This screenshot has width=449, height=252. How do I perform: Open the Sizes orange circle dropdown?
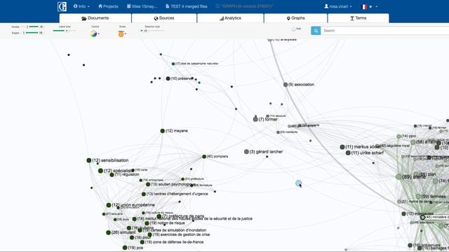pos(122,34)
